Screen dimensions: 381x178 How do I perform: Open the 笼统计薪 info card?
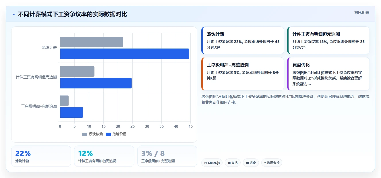pos(243,40)
